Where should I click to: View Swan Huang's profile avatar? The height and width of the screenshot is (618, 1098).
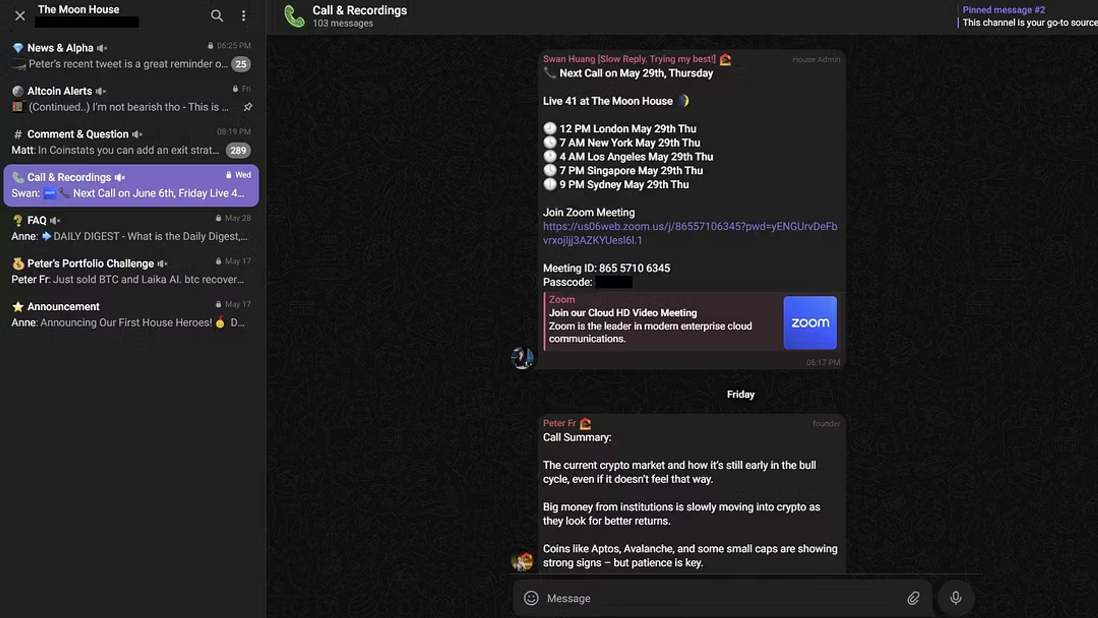coord(522,357)
